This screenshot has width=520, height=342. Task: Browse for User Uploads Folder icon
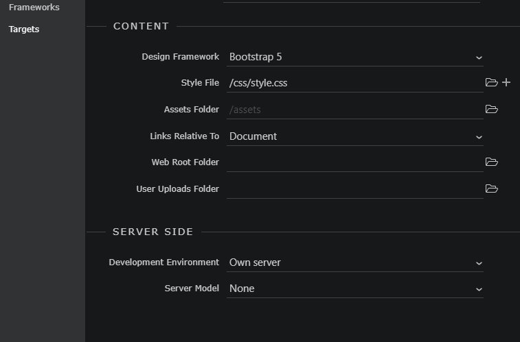point(491,188)
